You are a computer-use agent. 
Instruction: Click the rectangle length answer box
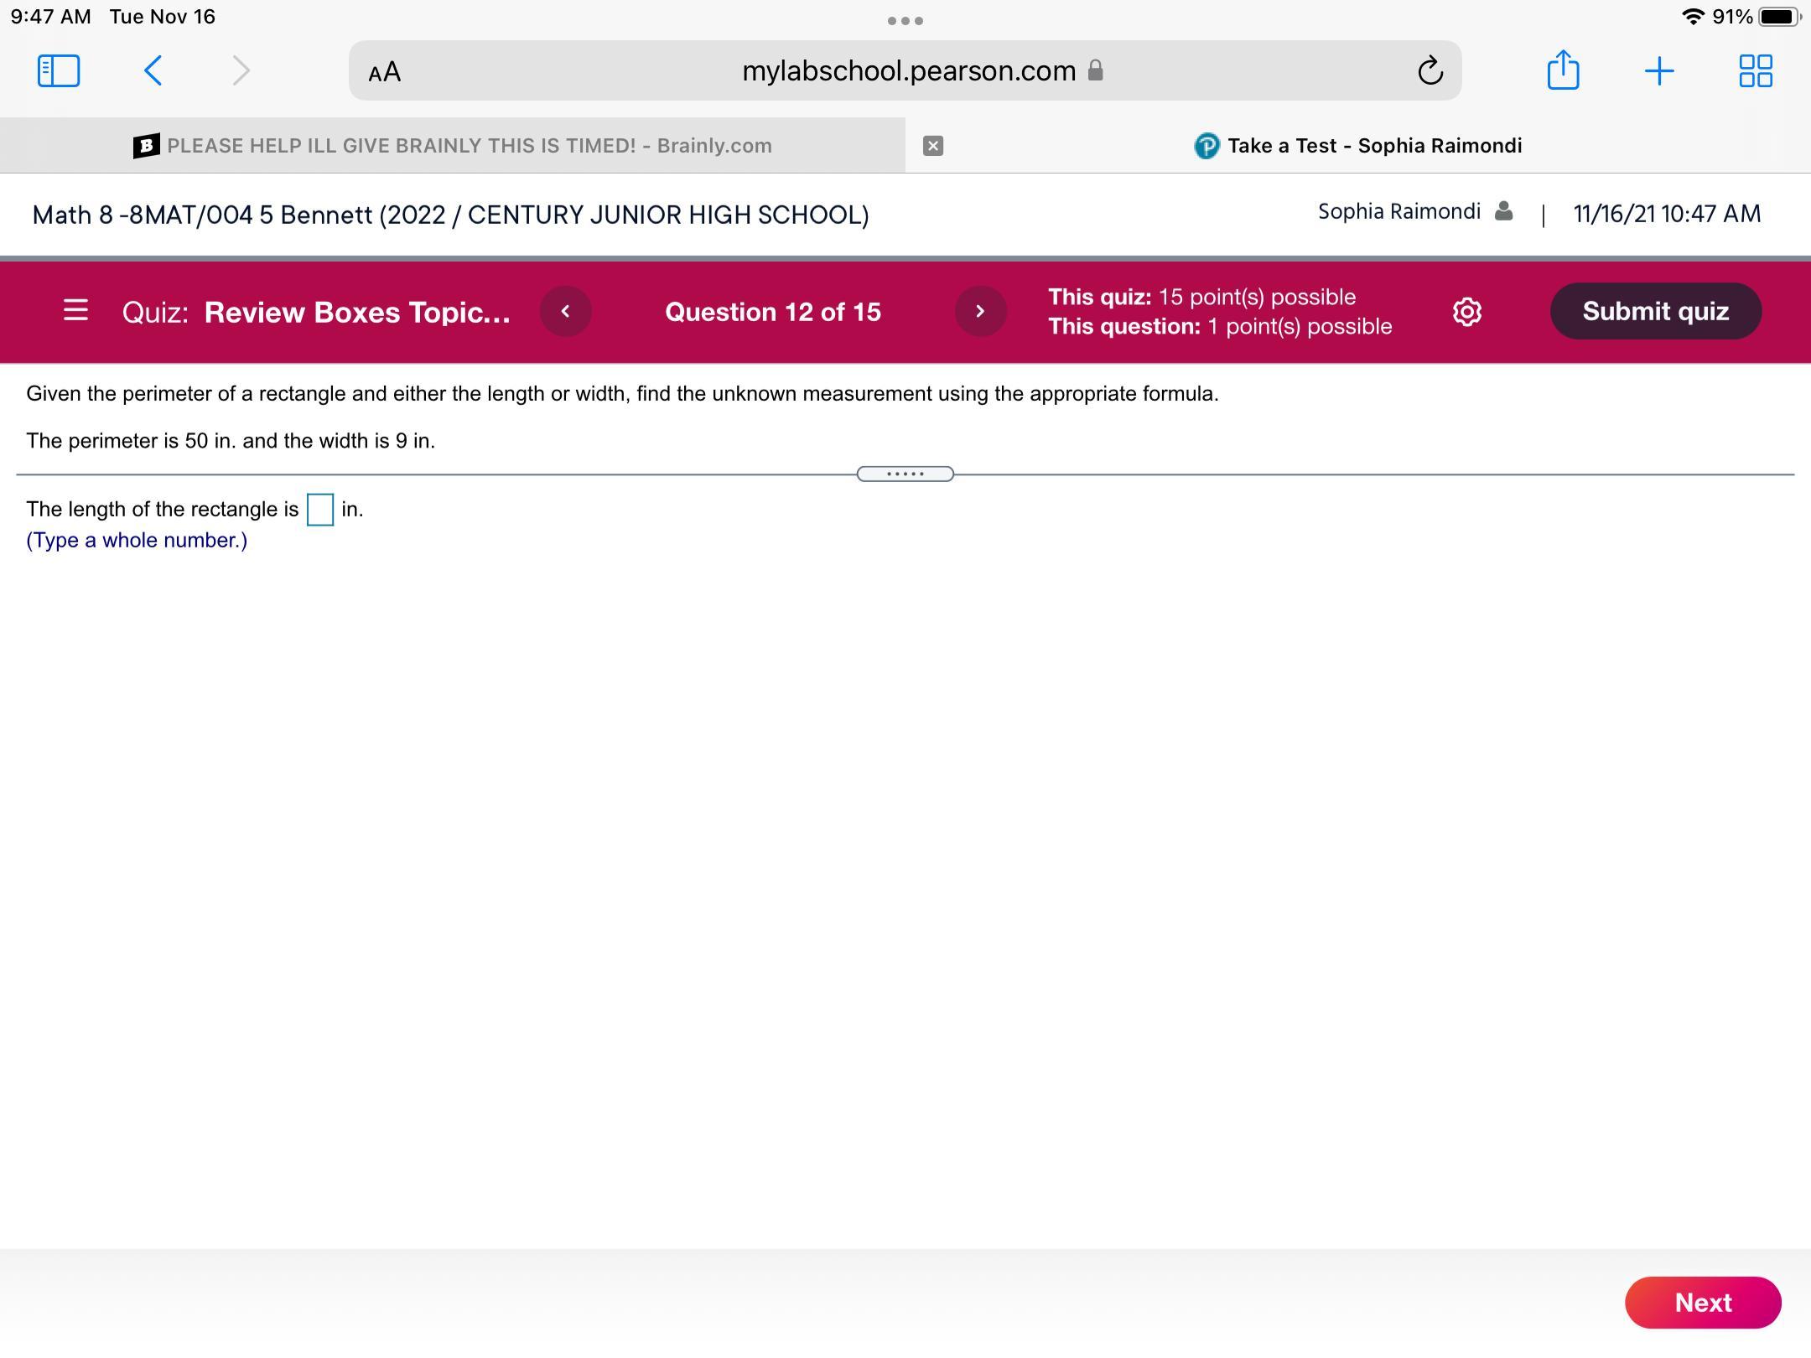point(320,510)
